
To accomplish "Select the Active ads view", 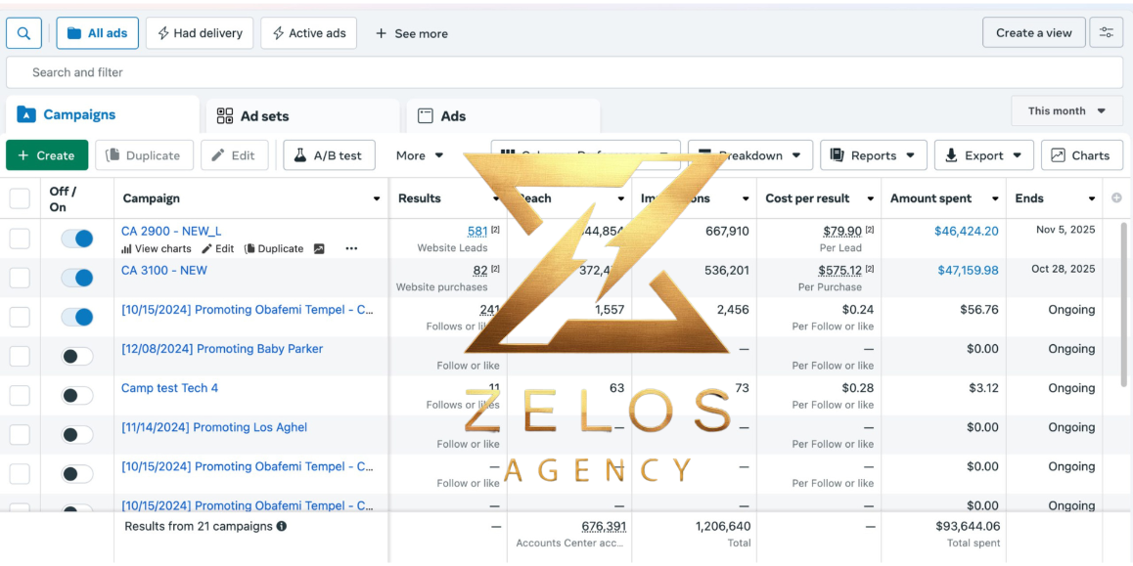I will 308,33.
